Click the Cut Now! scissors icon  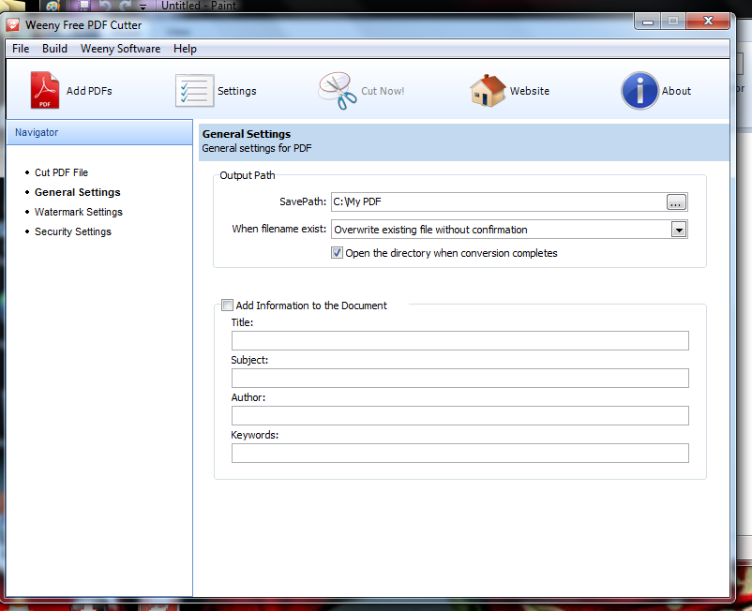coord(338,91)
